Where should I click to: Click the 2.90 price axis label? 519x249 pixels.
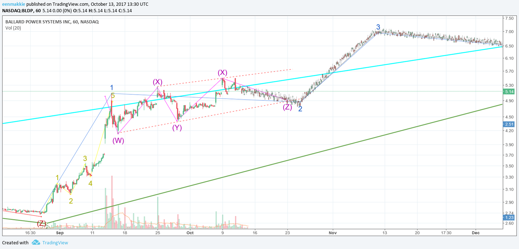coord(509,202)
